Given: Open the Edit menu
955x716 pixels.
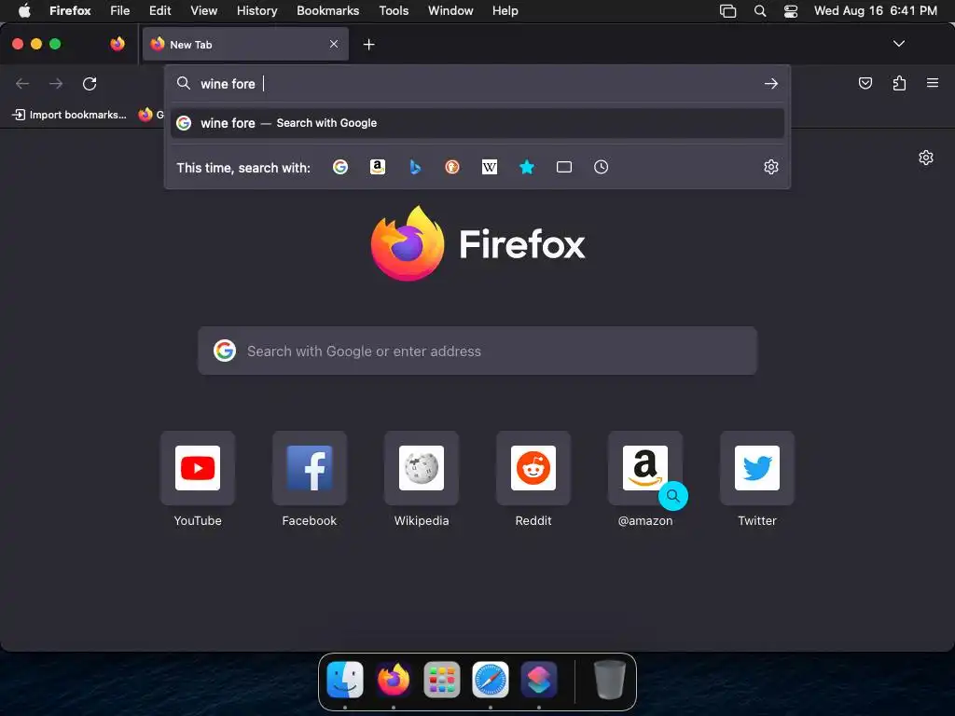Looking at the screenshot, I should (x=160, y=10).
